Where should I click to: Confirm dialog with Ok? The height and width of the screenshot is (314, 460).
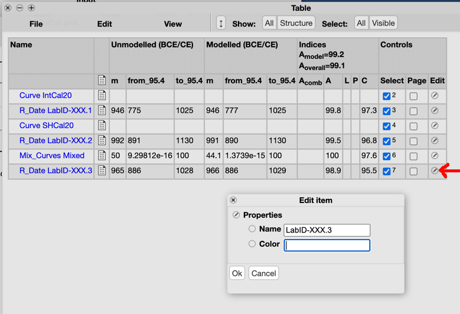pyautogui.click(x=237, y=273)
